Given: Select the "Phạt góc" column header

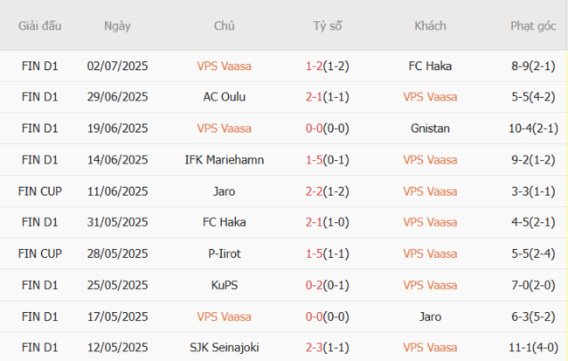Looking at the screenshot, I should [533, 25].
